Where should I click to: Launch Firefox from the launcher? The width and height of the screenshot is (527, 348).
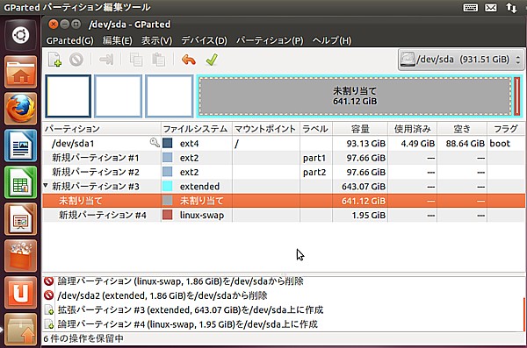coord(20,109)
